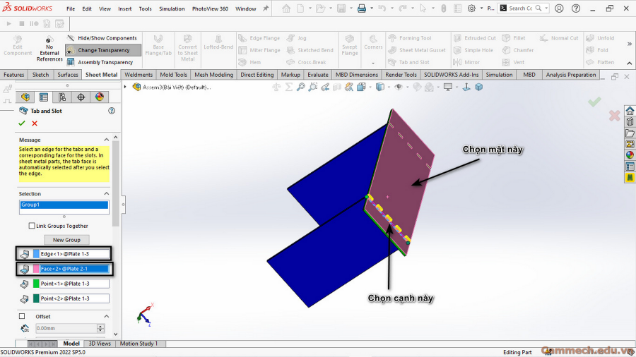
Task: Select Hide/Show Components
Action: [102, 38]
